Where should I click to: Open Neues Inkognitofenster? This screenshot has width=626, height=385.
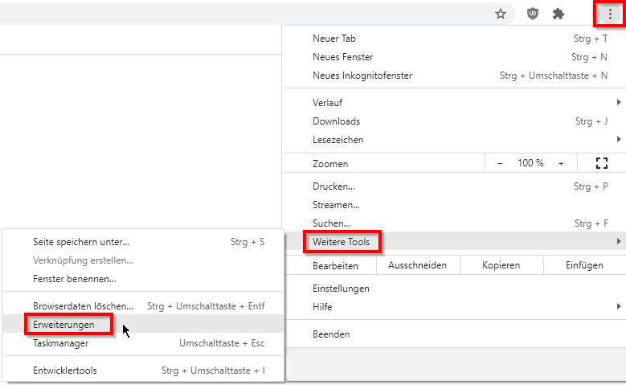pyautogui.click(x=362, y=76)
